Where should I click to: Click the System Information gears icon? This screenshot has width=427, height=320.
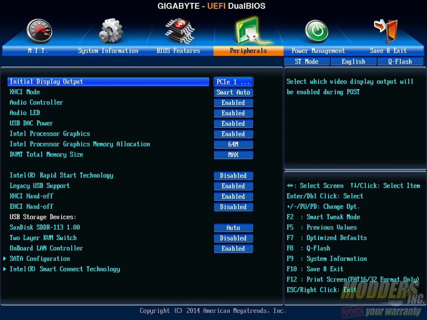pyautogui.click(x=110, y=31)
